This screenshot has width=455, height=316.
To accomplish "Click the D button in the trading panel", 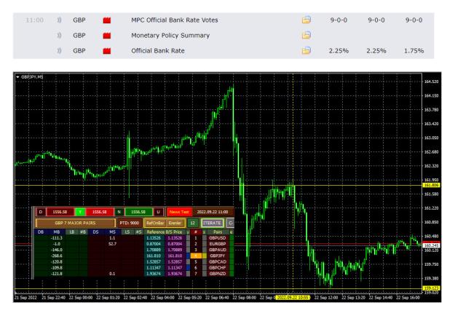I will (x=41, y=212).
